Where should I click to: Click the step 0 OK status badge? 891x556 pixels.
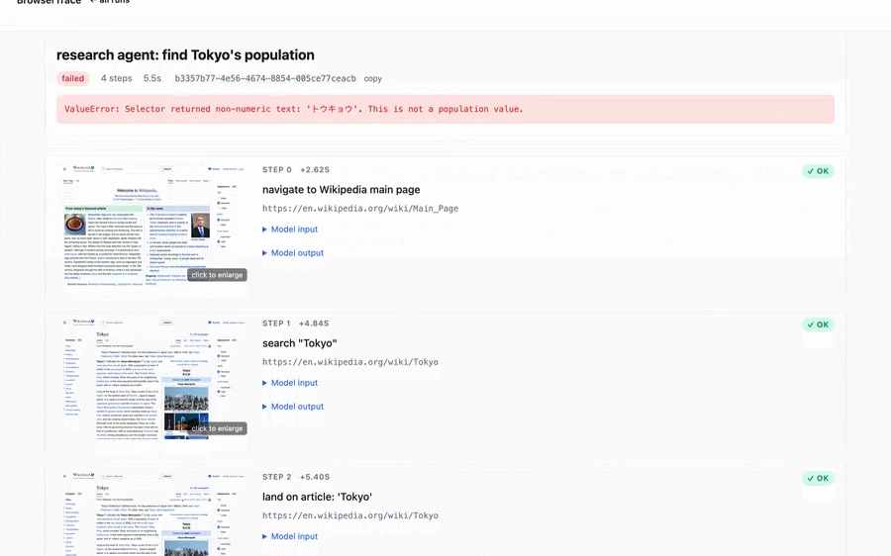(818, 171)
